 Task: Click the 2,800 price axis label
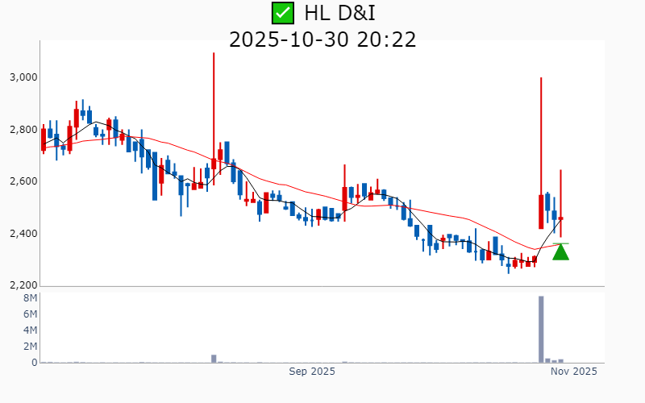[x=22, y=130]
